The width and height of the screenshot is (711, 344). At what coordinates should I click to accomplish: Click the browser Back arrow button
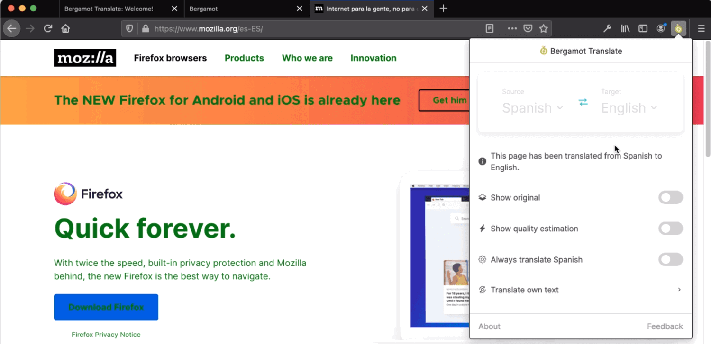coord(12,29)
